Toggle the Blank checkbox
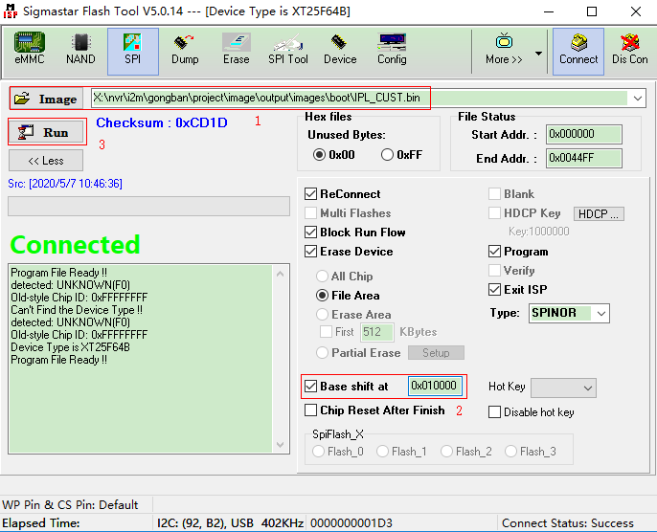 pyautogui.click(x=494, y=194)
